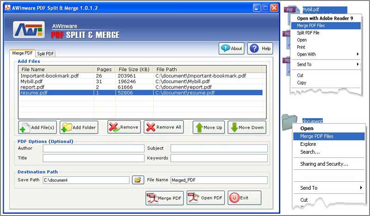Open the Help button

260,48
